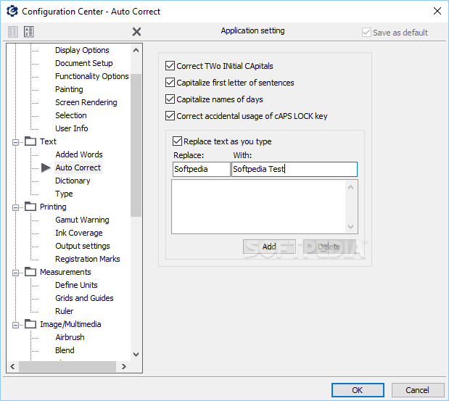Open Define Units settings
The width and height of the screenshot is (449, 401).
[76, 285]
